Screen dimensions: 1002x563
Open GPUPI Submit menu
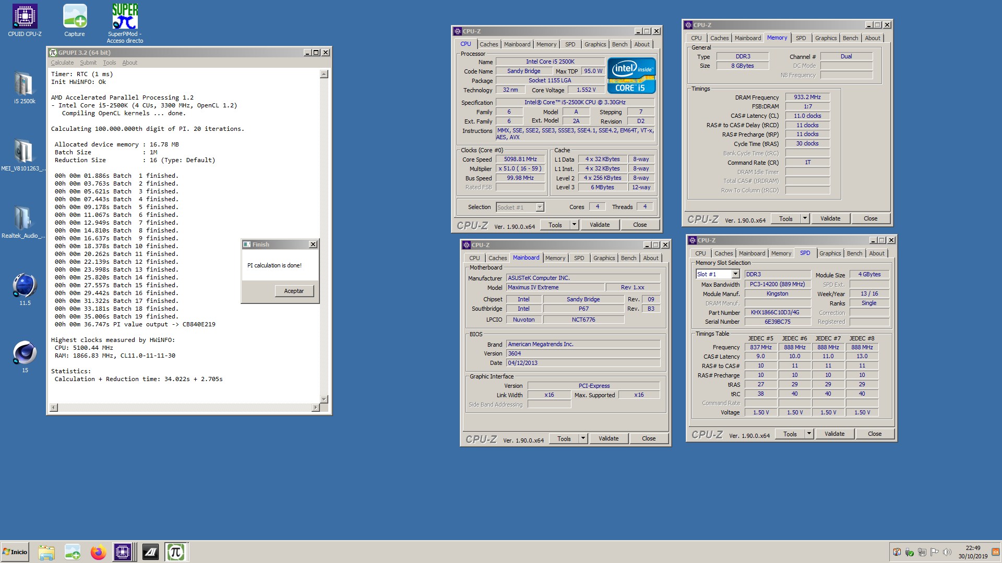coord(88,63)
